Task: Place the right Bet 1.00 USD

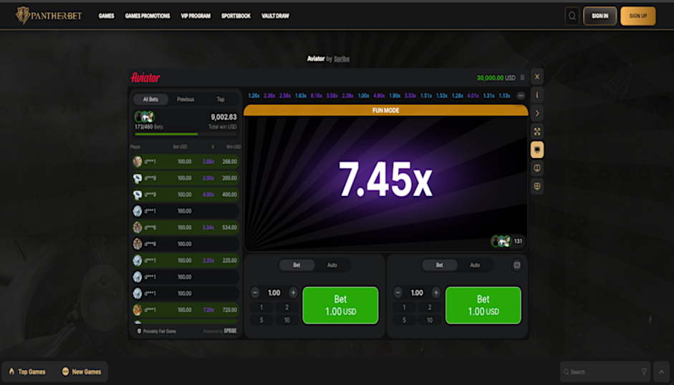Action: [483, 305]
